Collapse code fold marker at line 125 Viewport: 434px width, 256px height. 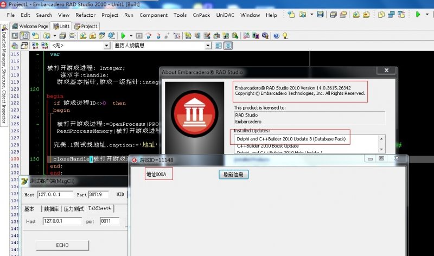(x=37, y=124)
